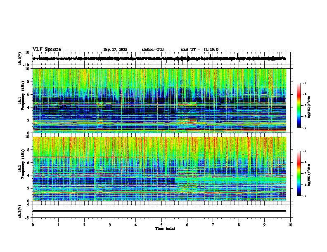Click time axis tick label "7"
The width and height of the screenshot is (327, 252).
(x=213, y=225)
